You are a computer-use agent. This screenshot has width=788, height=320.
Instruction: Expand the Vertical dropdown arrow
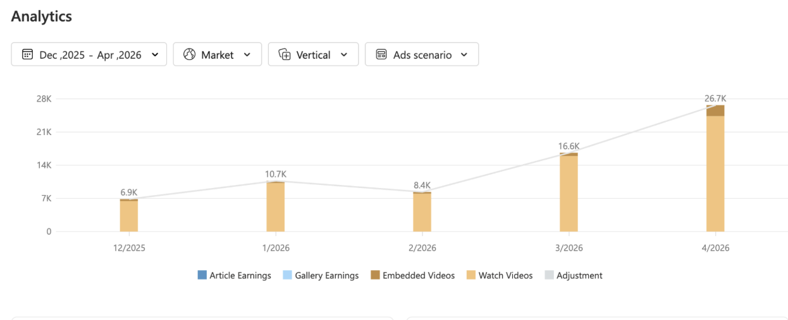pos(344,55)
